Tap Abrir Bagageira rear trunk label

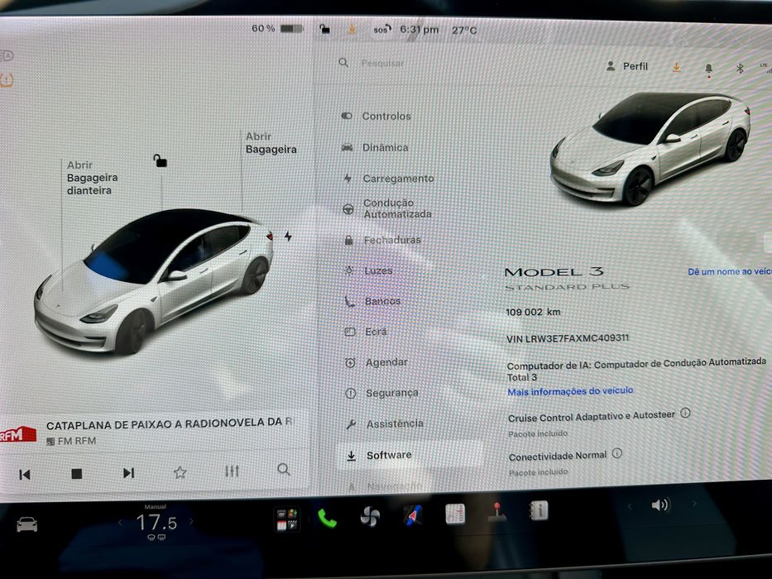coord(271,143)
